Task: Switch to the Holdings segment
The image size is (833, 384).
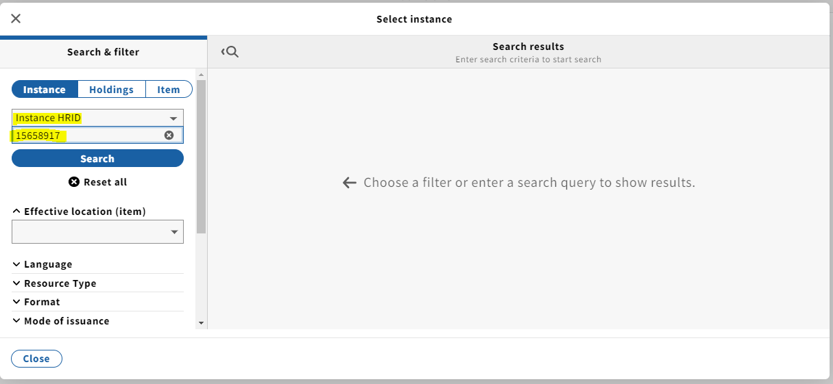Action: coord(111,90)
